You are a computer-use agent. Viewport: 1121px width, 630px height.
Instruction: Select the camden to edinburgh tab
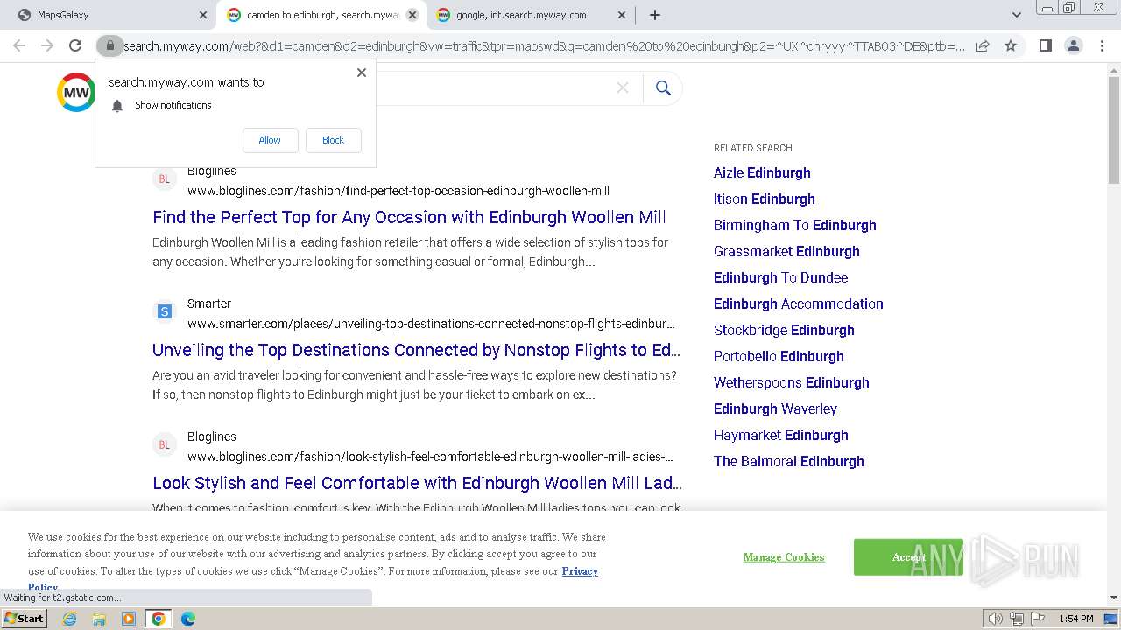(x=321, y=15)
